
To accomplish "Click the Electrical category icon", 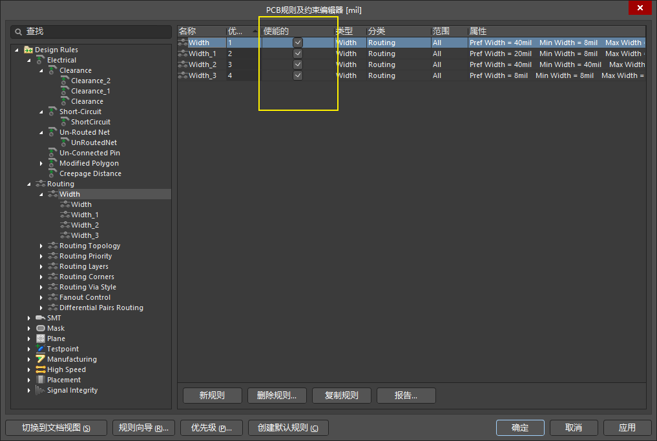I will (41, 60).
